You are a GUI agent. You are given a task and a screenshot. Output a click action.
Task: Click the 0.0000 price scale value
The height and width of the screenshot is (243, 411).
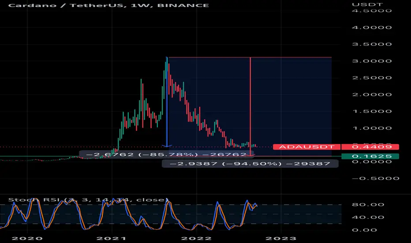click(372, 162)
